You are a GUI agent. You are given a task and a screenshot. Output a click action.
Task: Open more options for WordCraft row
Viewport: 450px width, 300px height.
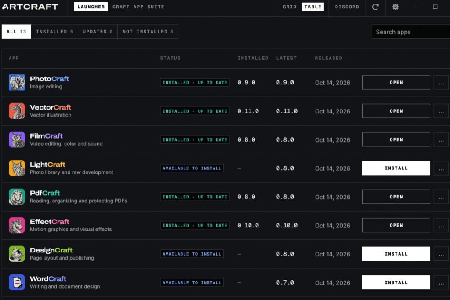pos(441,282)
